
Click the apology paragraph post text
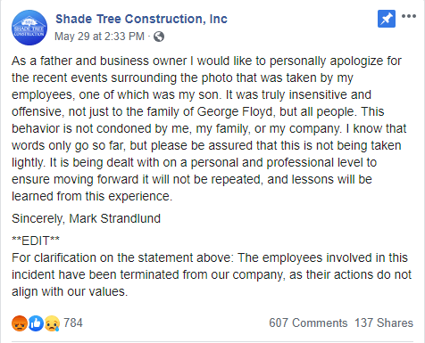tap(209, 128)
